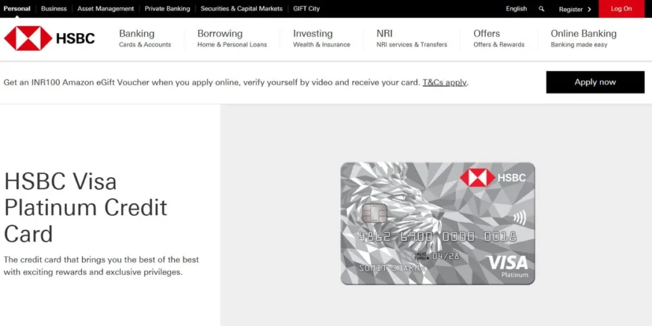Select the Personal tab
652x326 pixels.
pos(17,8)
